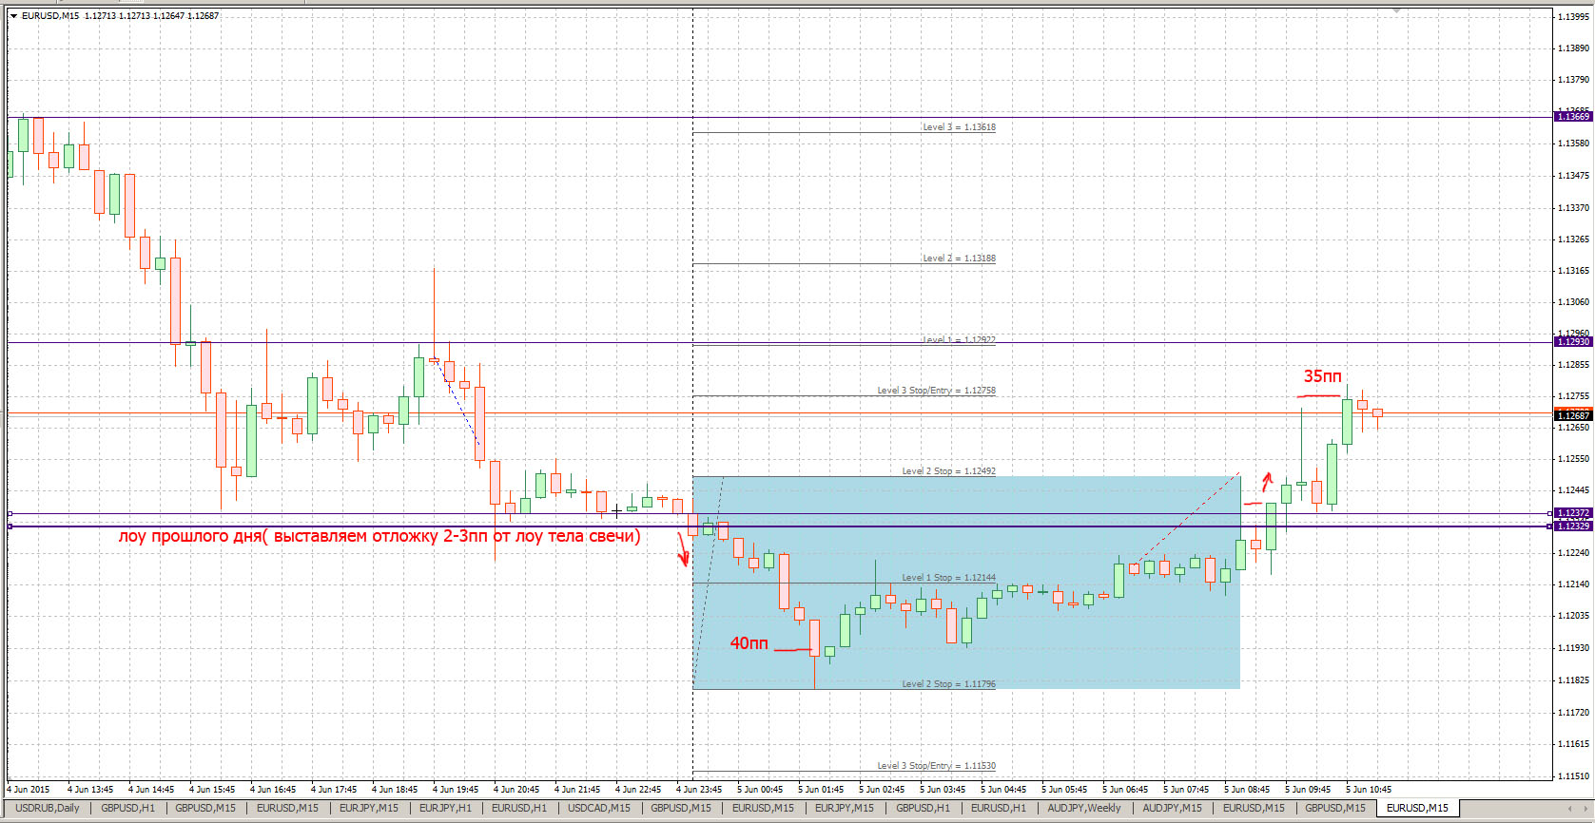
Task: Click the 1.11510 value on price scale
Action: tap(1573, 775)
